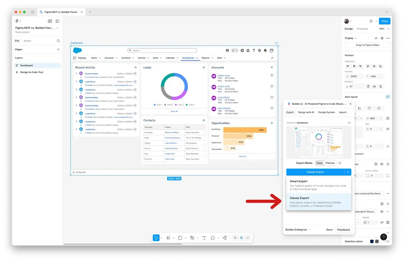Open Move tool options chevron
This screenshot has height=261, width=404.
[161, 238]
